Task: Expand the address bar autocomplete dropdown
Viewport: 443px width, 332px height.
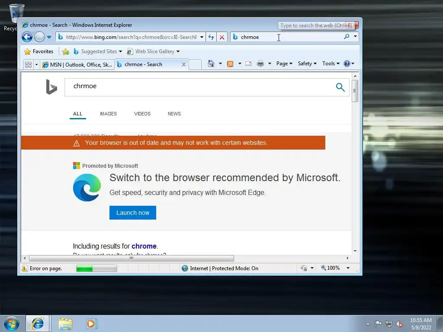Action: (202, 37)
